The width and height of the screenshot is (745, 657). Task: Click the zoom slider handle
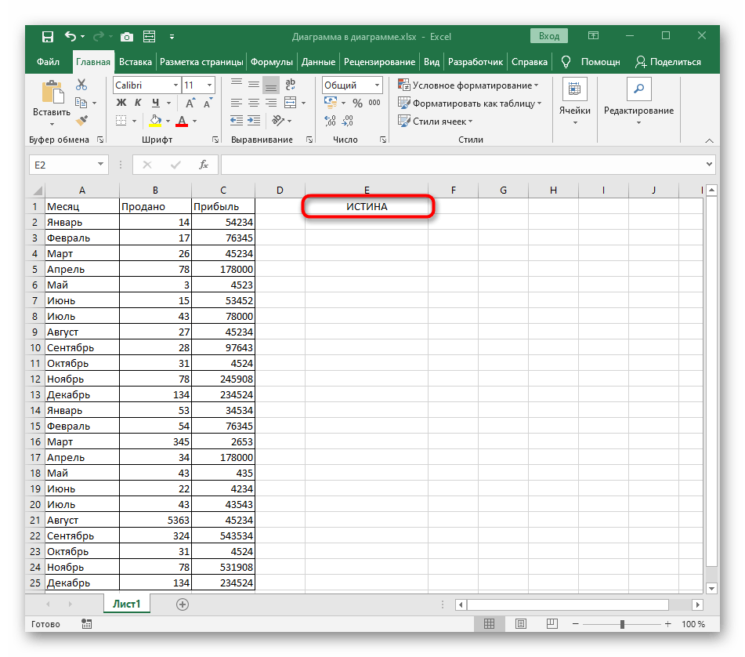(x=622, y=624)
